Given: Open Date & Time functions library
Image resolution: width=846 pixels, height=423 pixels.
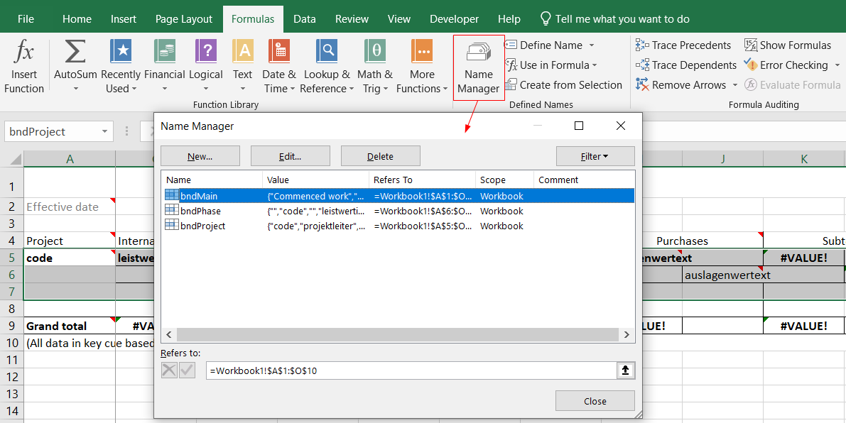Looking at the screenshot, I should tap(279, 53).
